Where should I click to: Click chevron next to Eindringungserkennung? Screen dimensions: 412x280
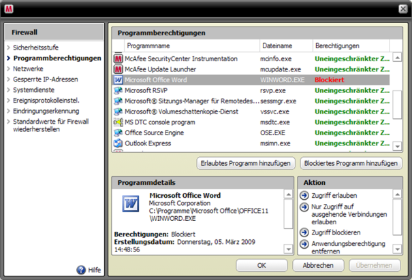coord(8,111)
